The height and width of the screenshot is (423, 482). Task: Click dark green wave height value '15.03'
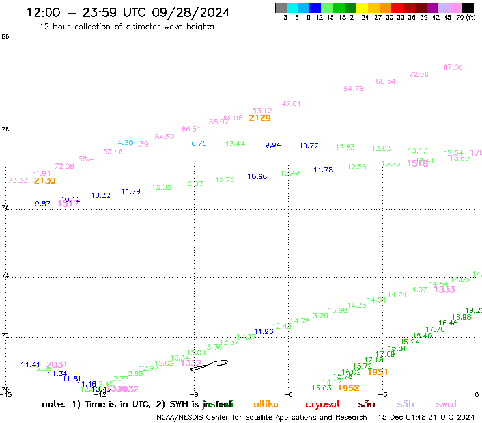tap(322, 389)
